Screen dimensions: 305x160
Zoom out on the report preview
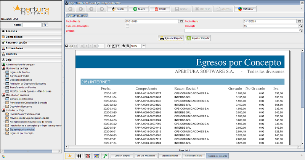tap(128, 46)
